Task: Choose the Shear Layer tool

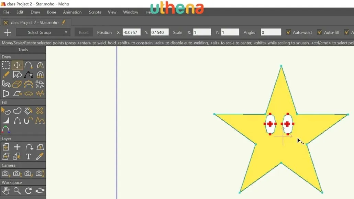Action: [6, 156]
